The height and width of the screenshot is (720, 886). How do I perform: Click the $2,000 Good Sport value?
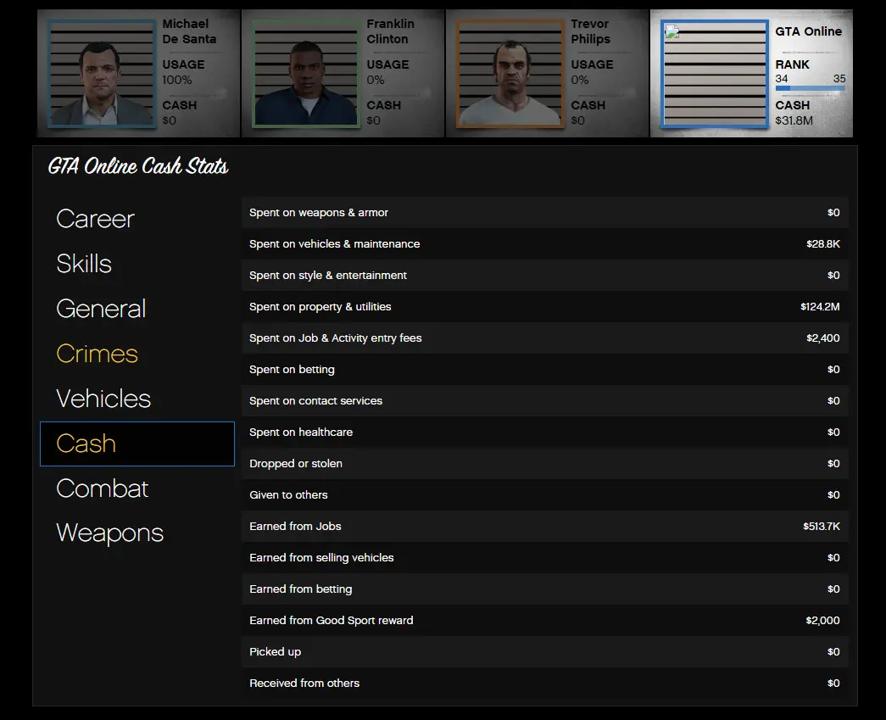coord(822,621)
